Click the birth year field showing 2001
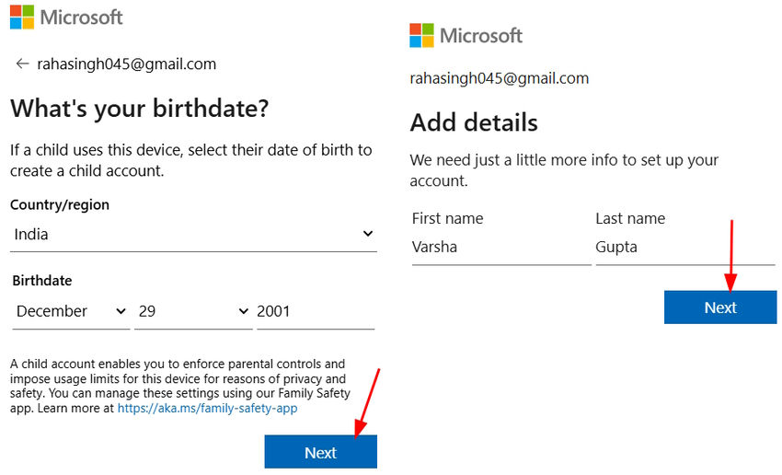This screenshot has height=475, width=782. pos(315,311)
